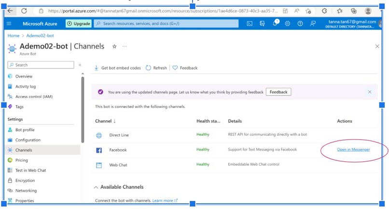Dismiss the updated channels page banner

pos(370,92)
